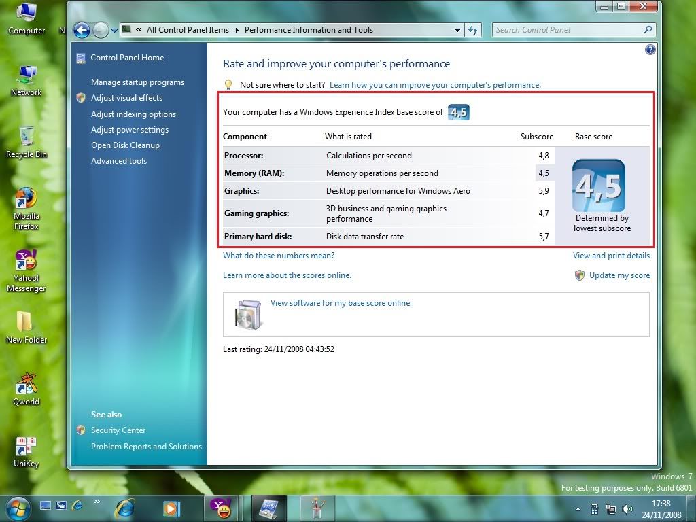Click the lightbulb tip icon
Screen dimensions: 696x522
[x=228, y=84]
